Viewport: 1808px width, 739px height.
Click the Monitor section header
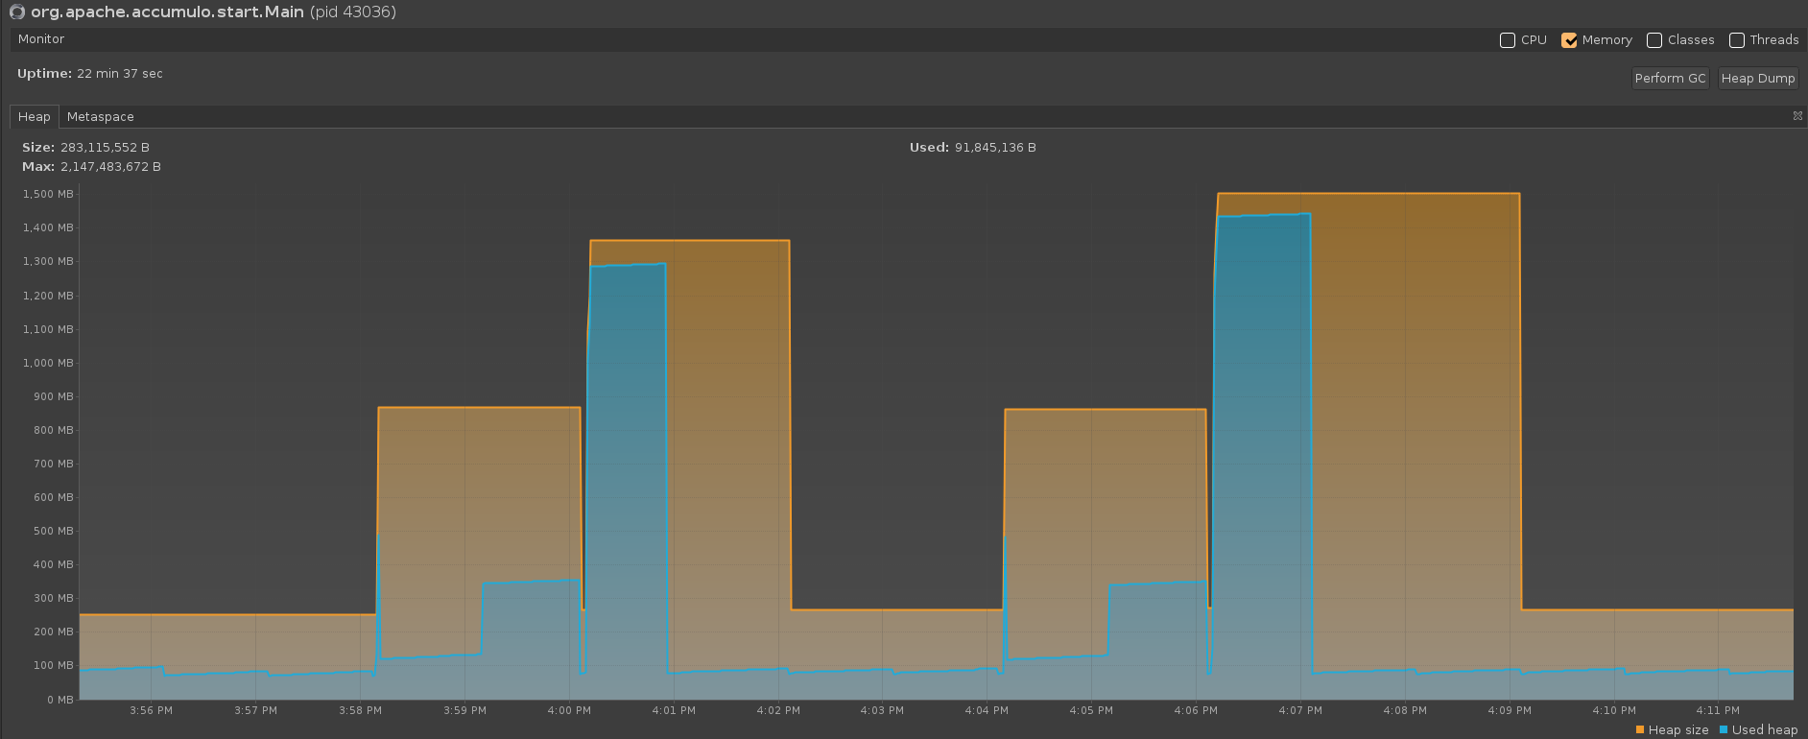click(x=41, y=39)
